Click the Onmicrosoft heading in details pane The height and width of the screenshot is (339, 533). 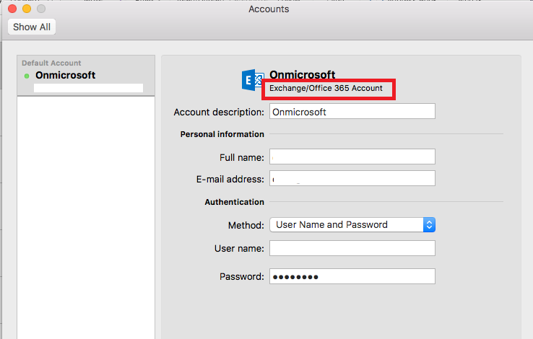[x=302, y=74]
